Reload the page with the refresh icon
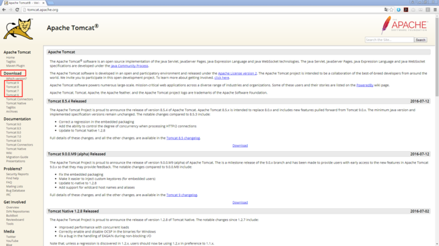This screenshot has width=439, height=246. tap(17, 10)
